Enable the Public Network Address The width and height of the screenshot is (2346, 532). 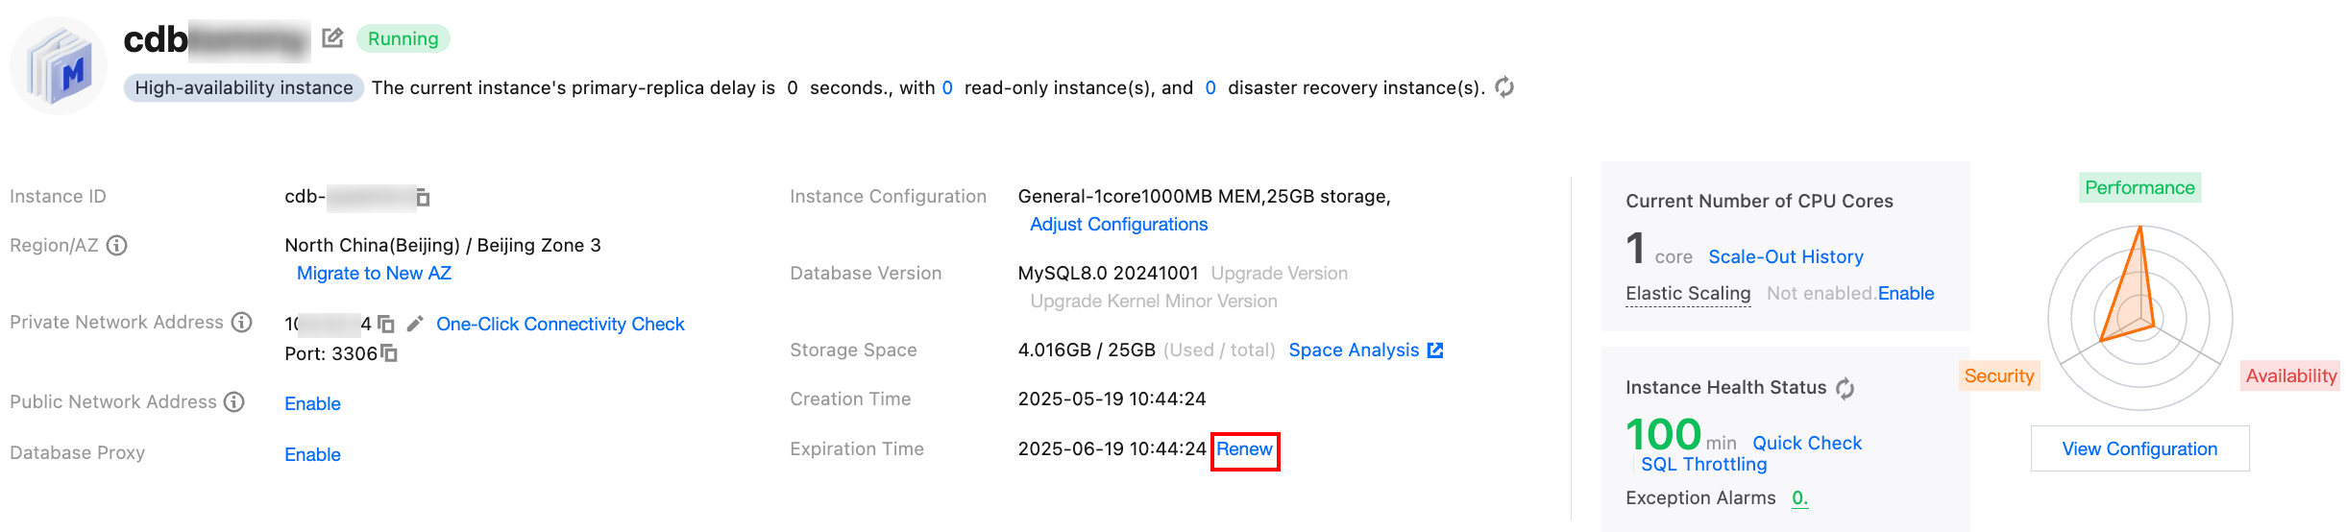tap(312, 404)
